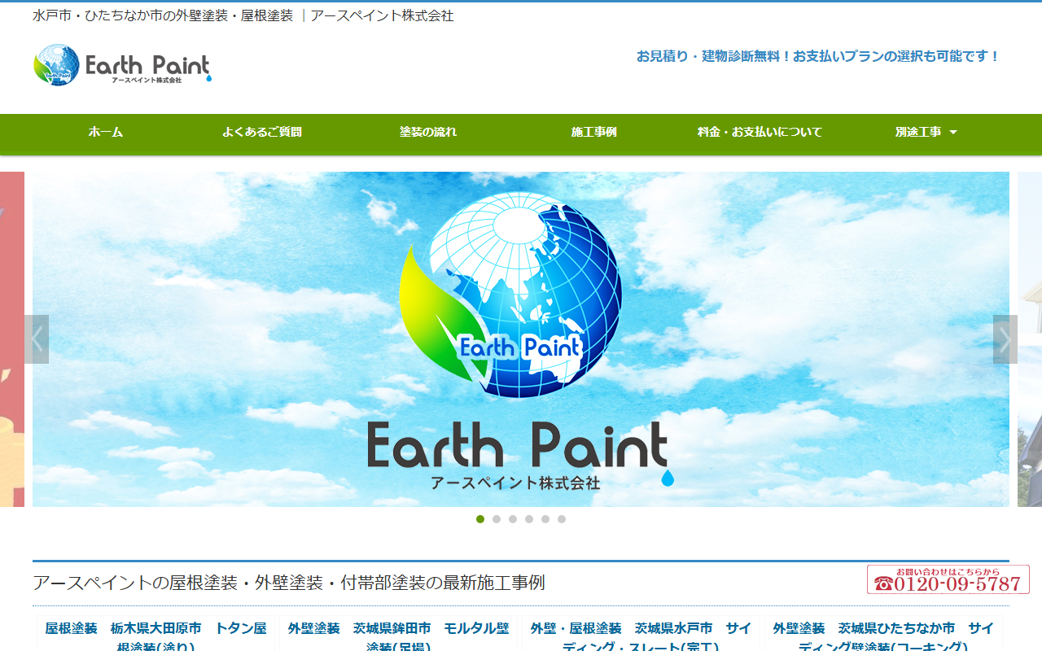
Task: Open 料金・お支払いについて menu item
Action: pyautogui.click(x=760, y=132)
